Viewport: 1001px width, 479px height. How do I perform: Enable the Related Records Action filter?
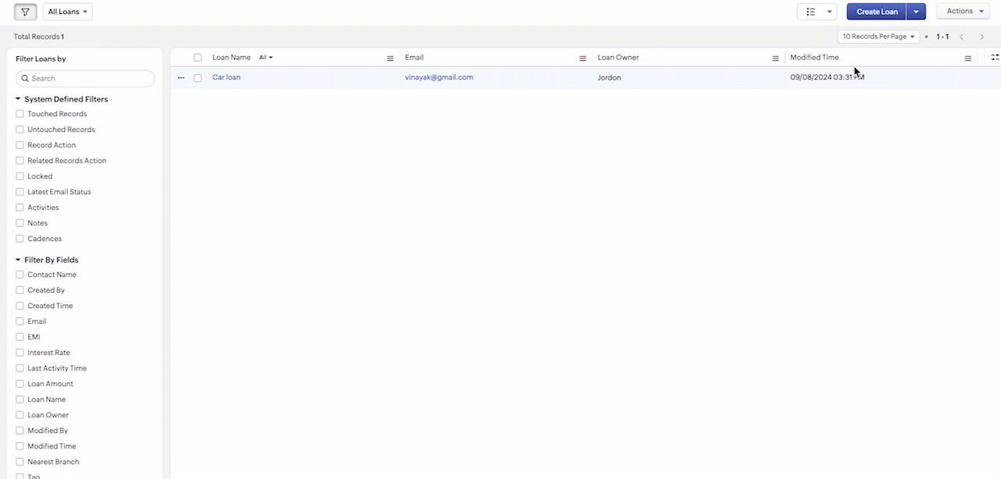pyautogui.click(x=20, y=161)
